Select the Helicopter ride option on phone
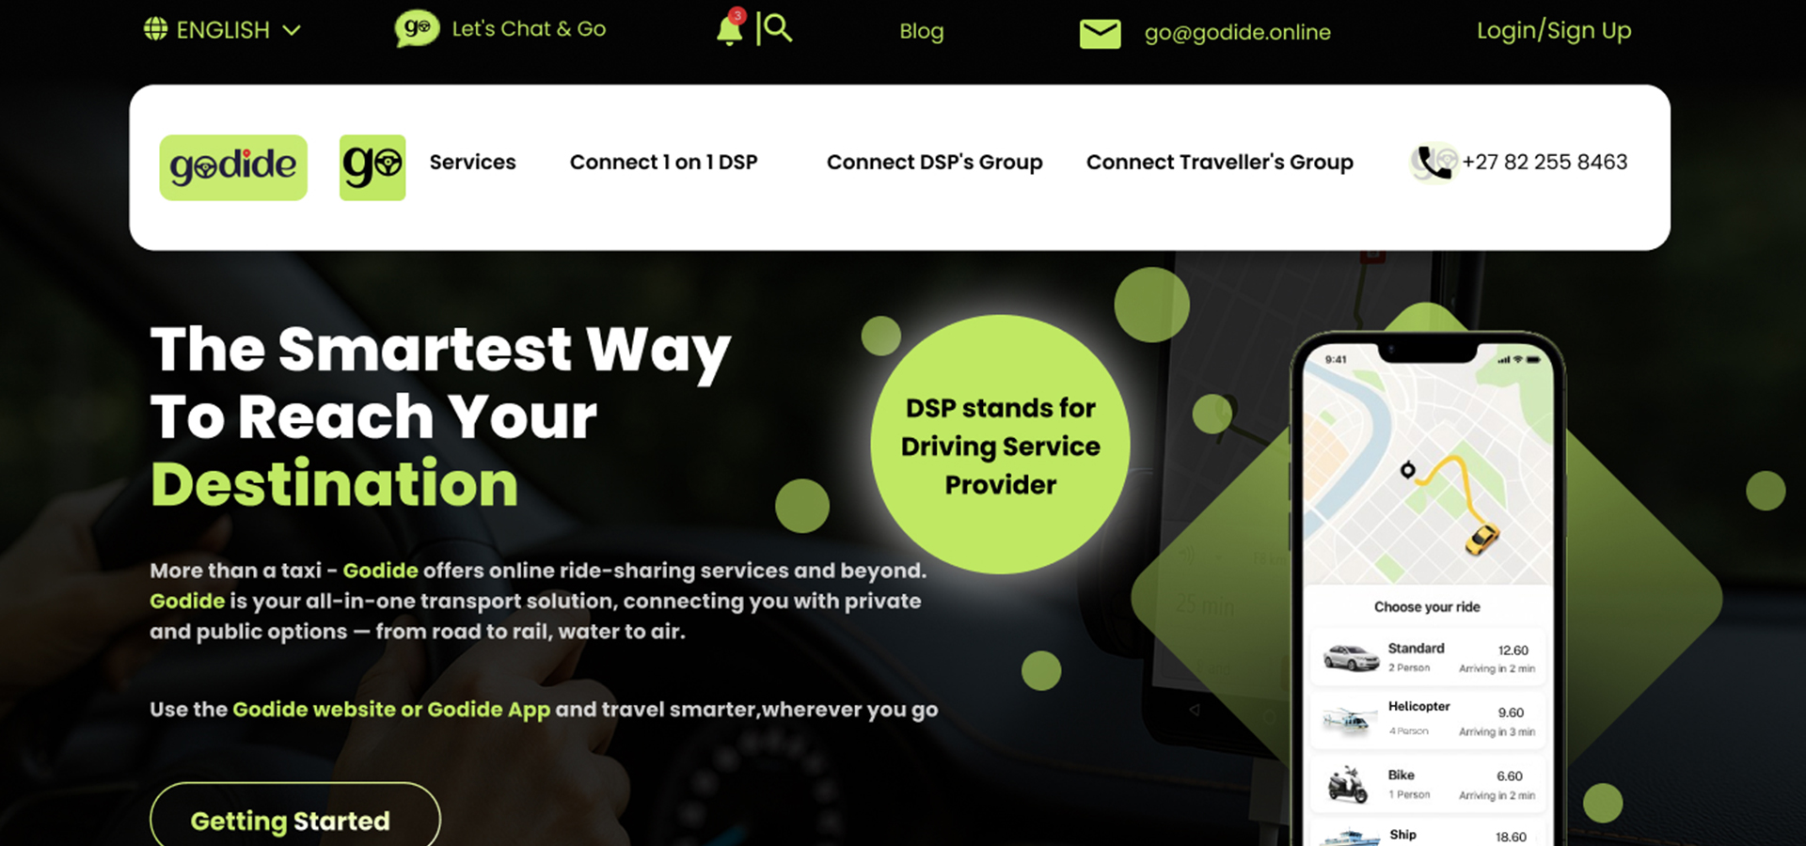 pos(1428,719)
